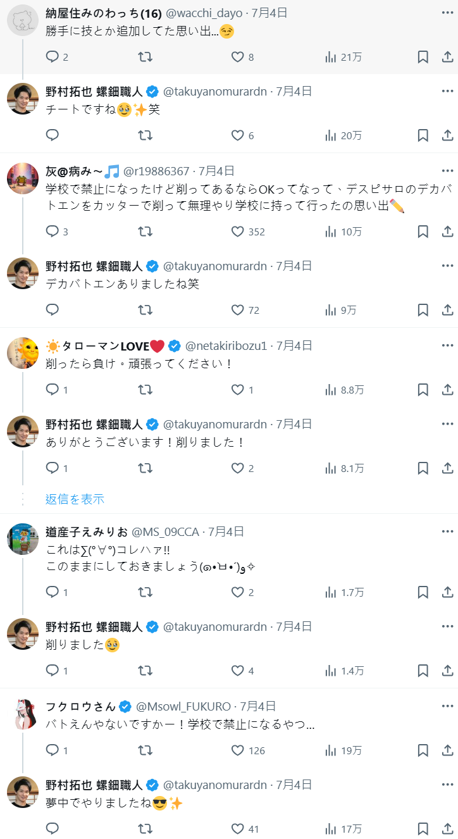
Task: Bookmark the フクロウさん tweet
Action: point(423,750)
